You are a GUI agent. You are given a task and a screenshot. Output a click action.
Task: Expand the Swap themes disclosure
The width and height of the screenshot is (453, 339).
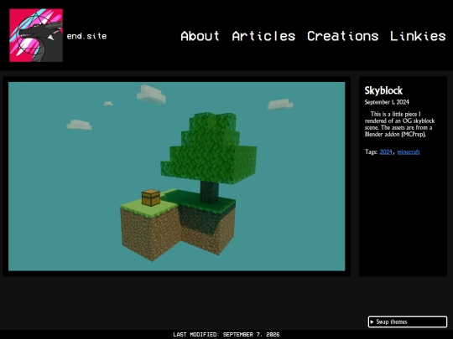click(x=408, y=321)
